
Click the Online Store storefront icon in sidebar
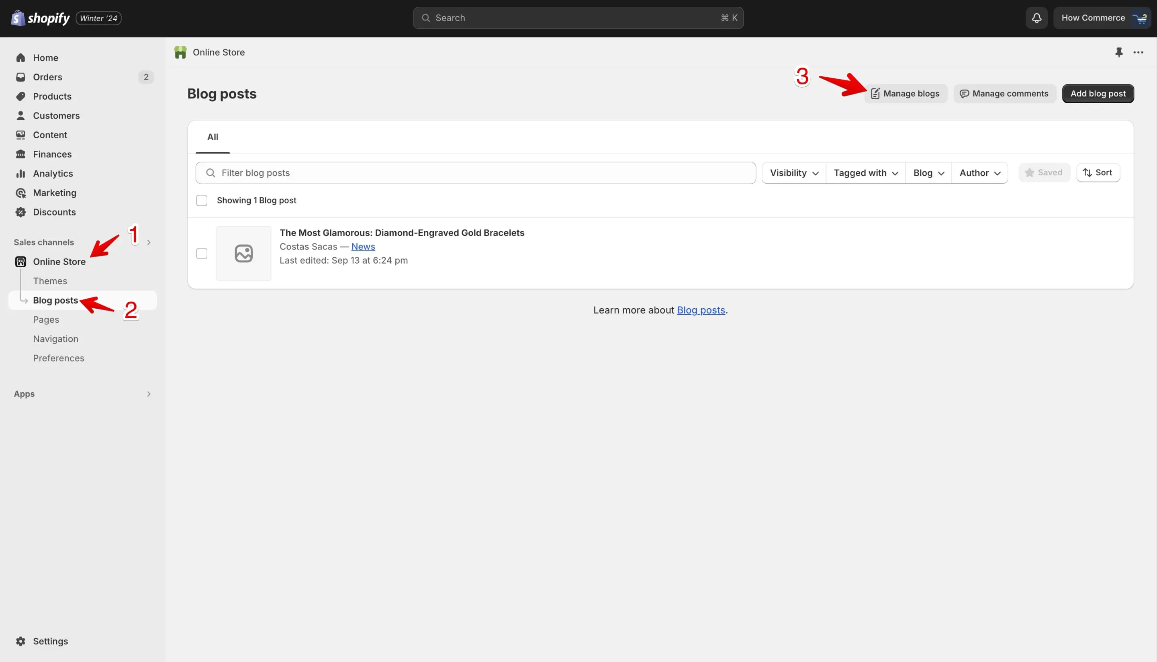(x=20, y=261)
